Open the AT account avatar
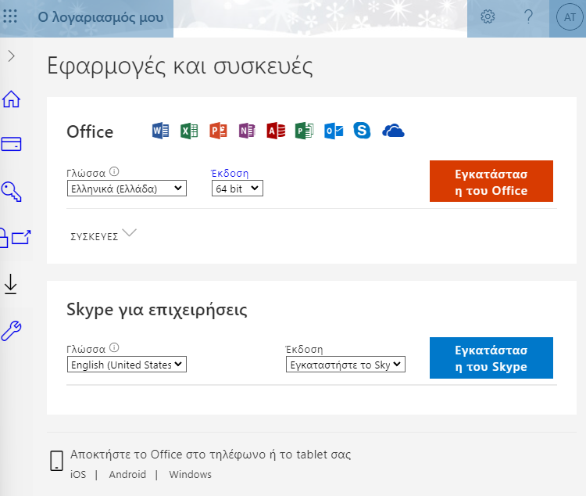This screenshot has height=496, width=586. [x=566, y=17]
